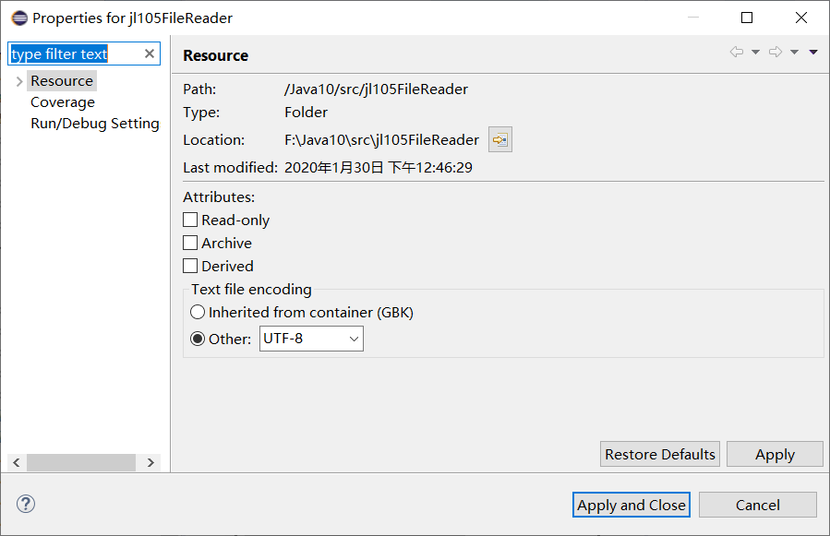Click the help question mark icon
Image resolution: width=830 pixels, height=536 pixels.
(x=25, y=504)
